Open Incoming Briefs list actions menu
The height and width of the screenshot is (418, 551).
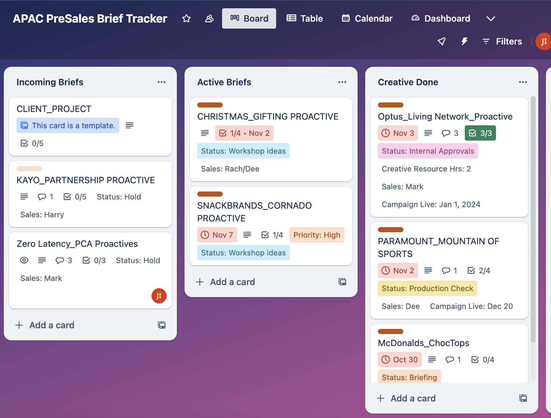pyautogui.click(x=162, y=82)
